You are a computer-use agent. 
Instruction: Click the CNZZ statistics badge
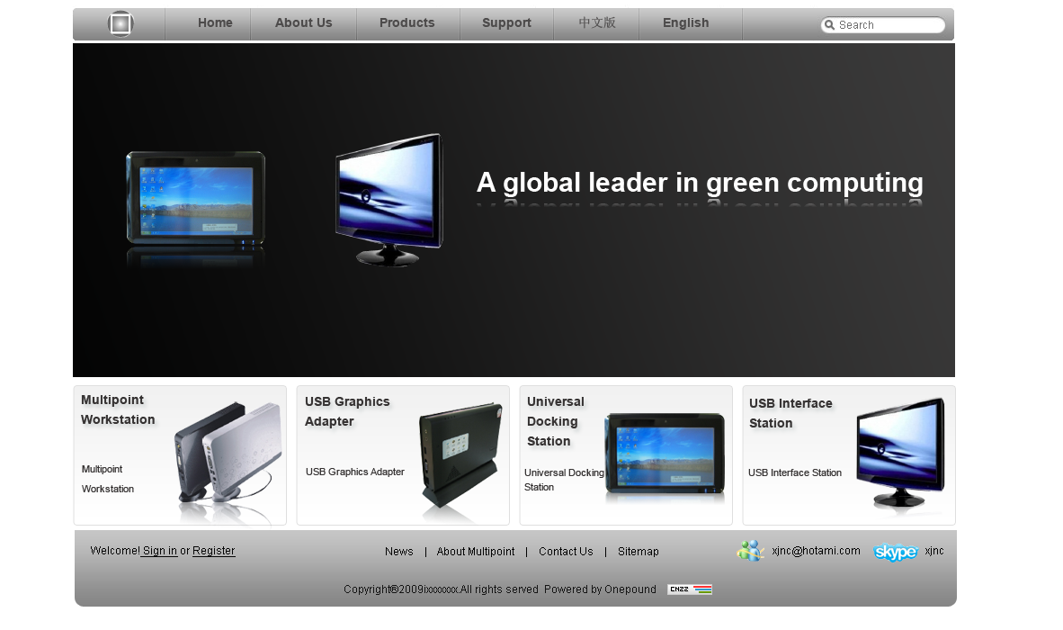(x=690, y=589)
